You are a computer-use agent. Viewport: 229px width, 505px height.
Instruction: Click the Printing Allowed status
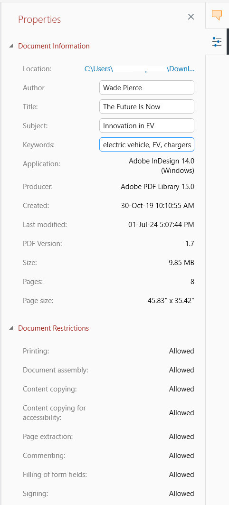pyautogui.click(x=181, y=351)
